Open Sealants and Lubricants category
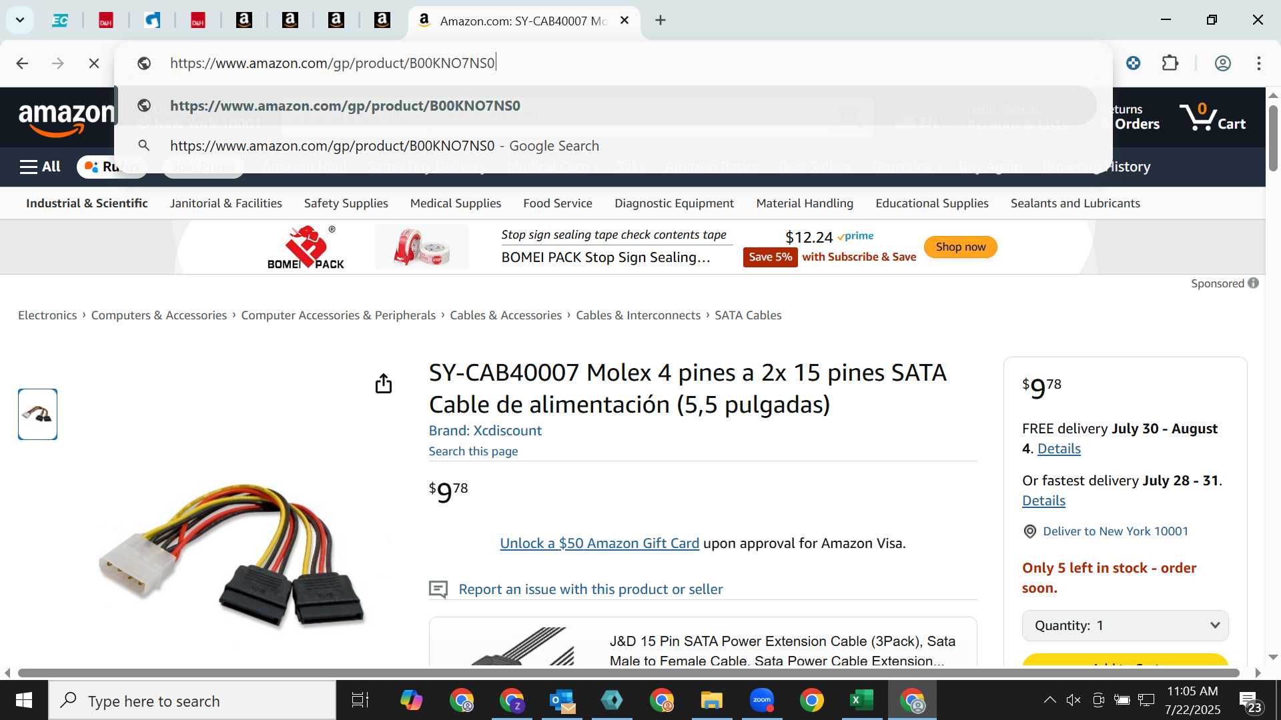 click(x=1076, y=203)
